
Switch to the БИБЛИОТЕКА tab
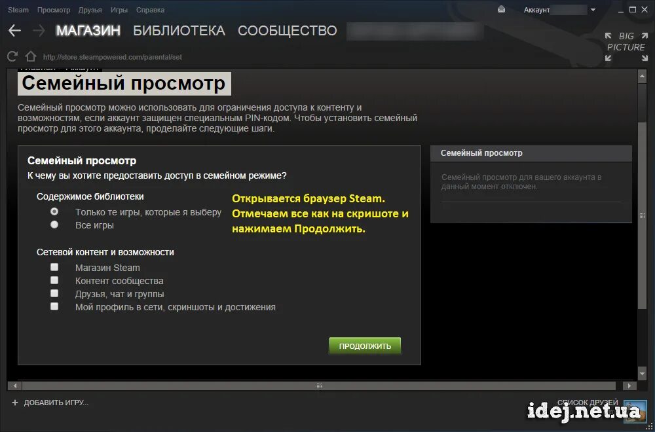tap(179, 31)
